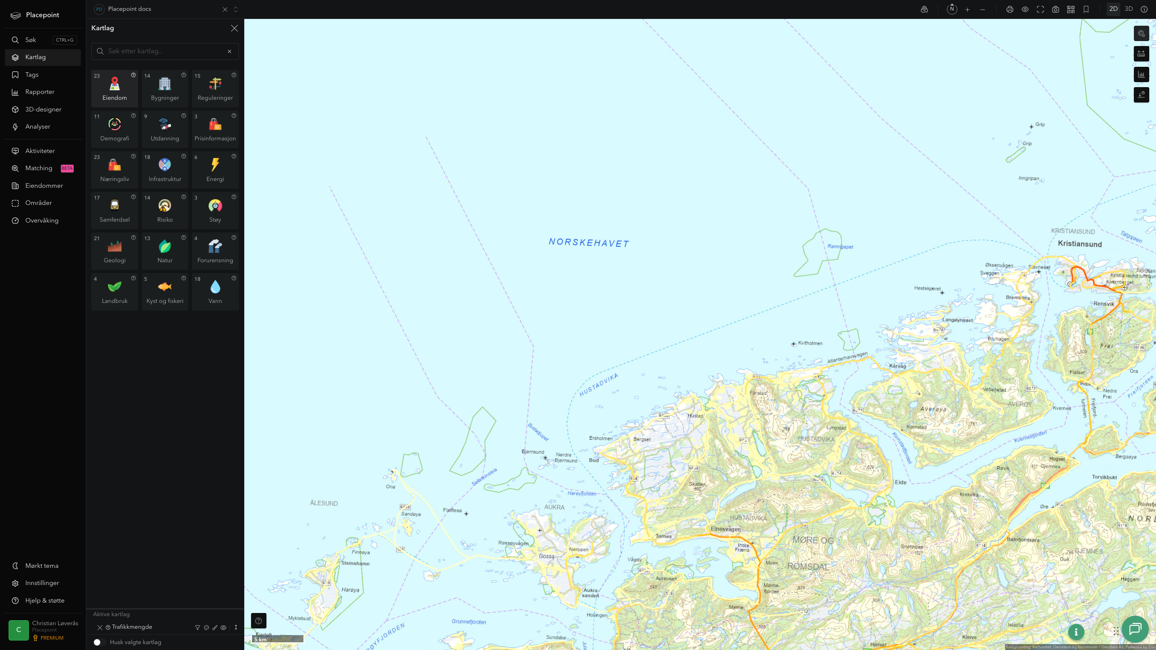Click the map location pin icon in toolbar
Image resolution: width=1156 pixels, height=650 pixels.
click(x=924, y=9)
